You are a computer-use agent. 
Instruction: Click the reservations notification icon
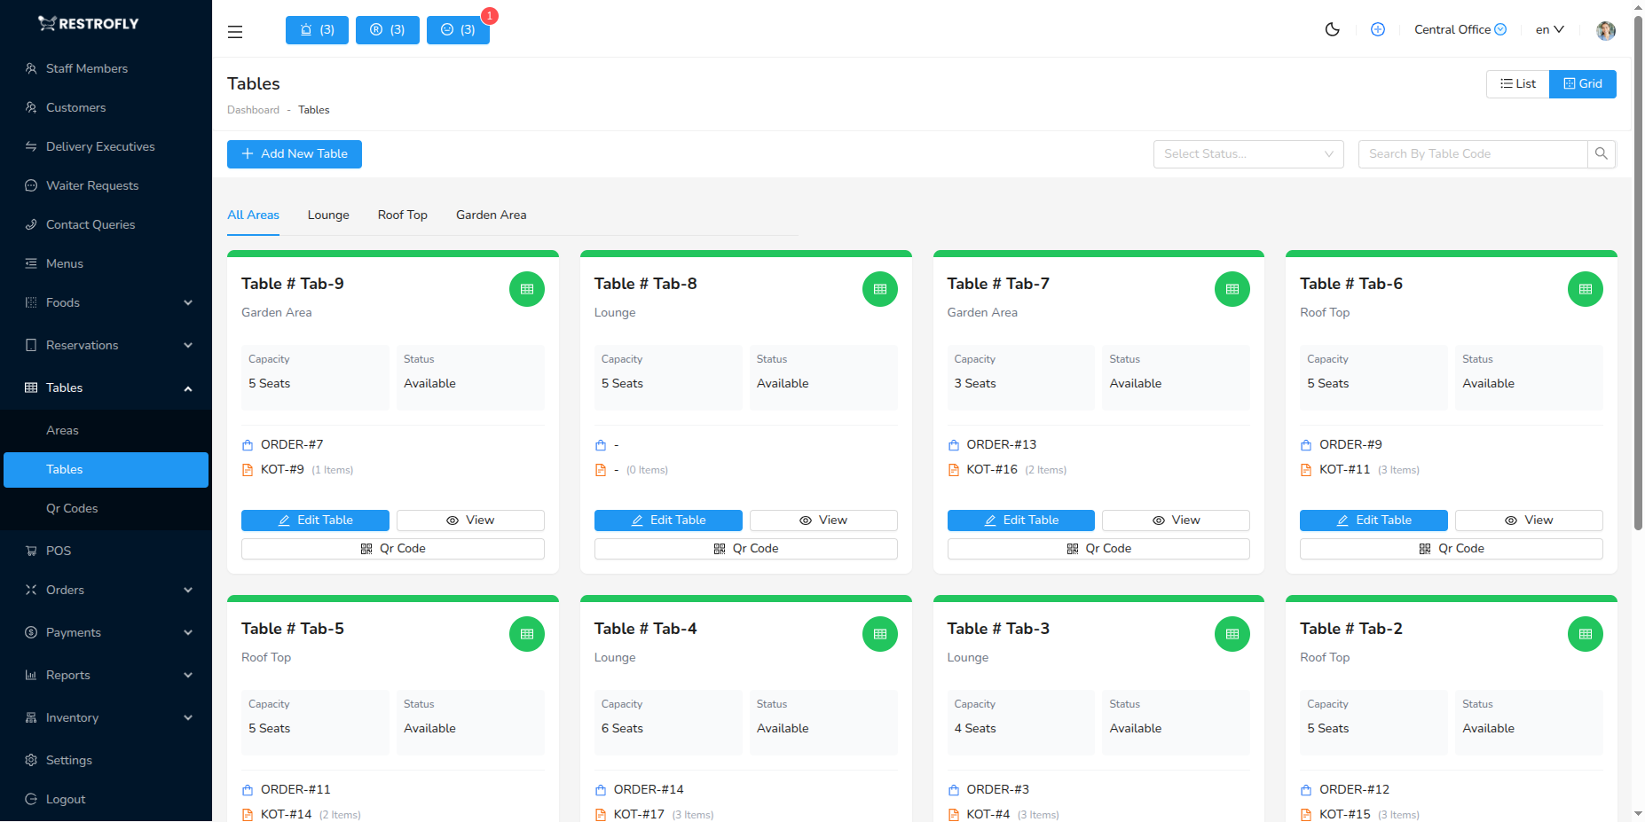pos(388,29)
